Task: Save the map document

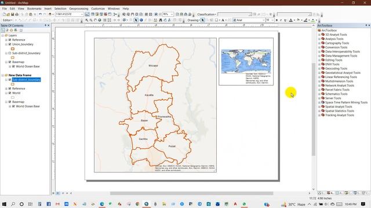Action: coord(12,14)
